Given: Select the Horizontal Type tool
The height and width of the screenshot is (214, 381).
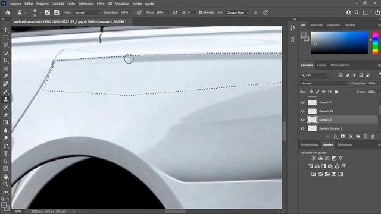Looking at the screenshot, I should coord(5,153).
